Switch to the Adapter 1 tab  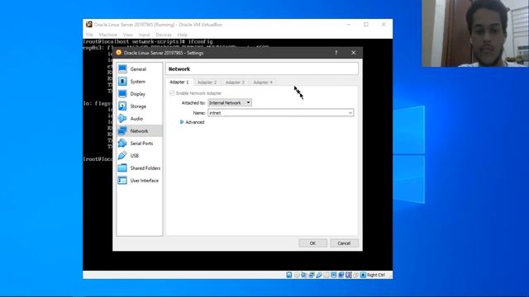[179, 82]
